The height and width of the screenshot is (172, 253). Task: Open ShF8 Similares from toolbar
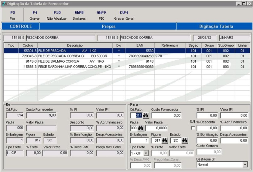[79, 15]
